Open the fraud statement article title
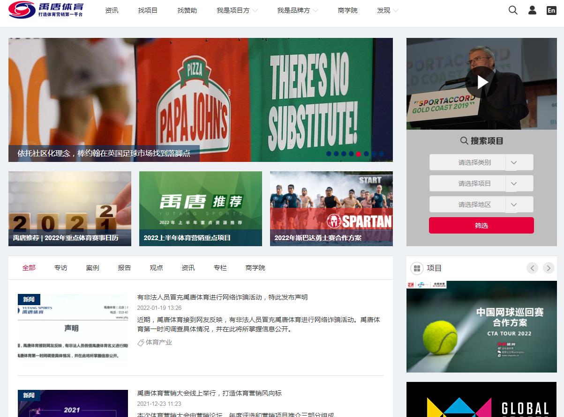Screen dimensions: 564x417 point(222,297)
